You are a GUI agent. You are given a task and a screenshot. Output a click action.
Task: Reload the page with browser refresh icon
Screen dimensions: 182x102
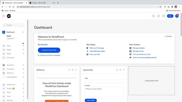pos(10,7)
